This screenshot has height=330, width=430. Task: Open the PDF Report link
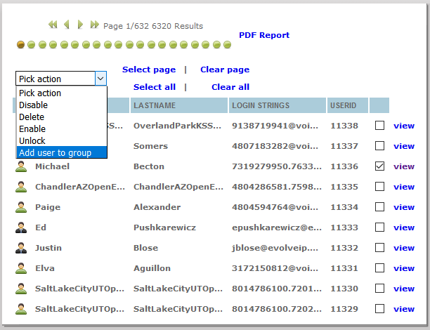(264, 35)
